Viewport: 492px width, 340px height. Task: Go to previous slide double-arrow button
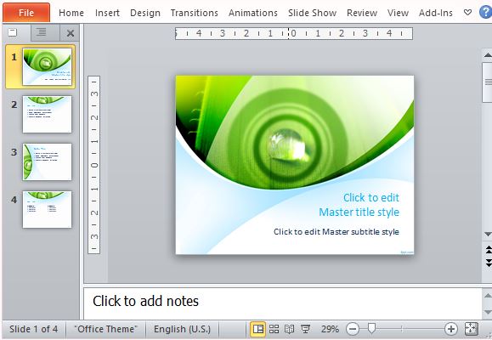coord(489,250)
